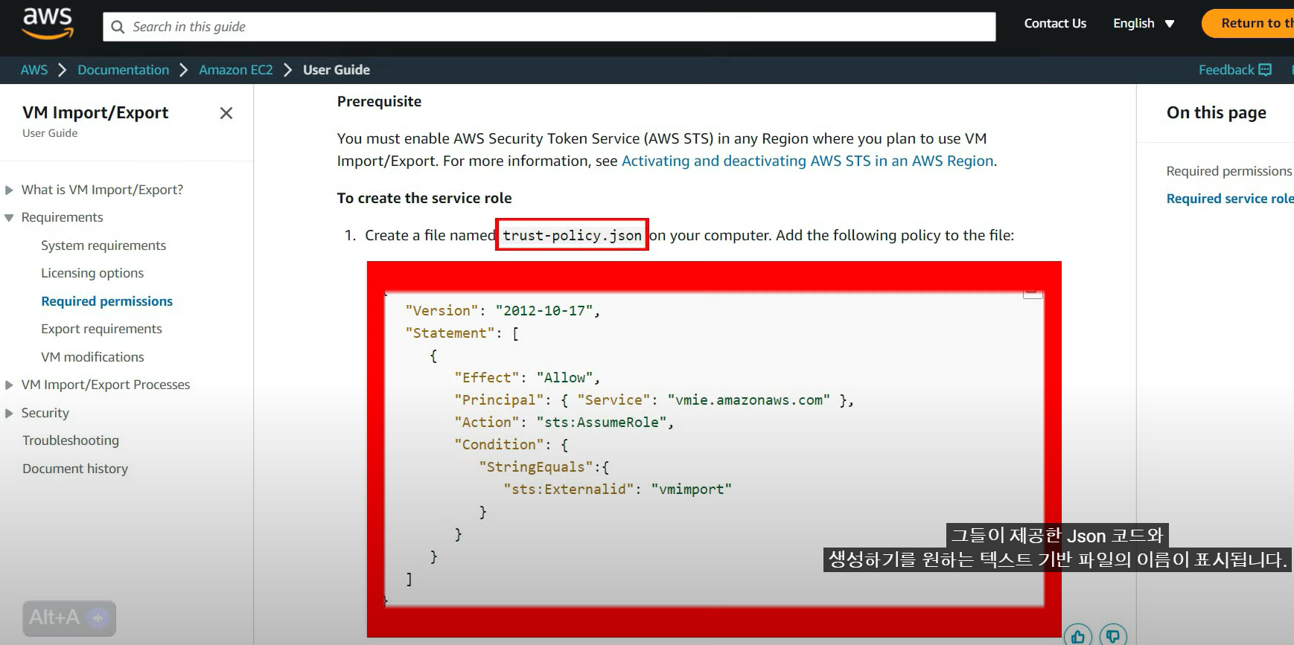
Task: Click the Feedback link
Action: (x=1226, y=70)
